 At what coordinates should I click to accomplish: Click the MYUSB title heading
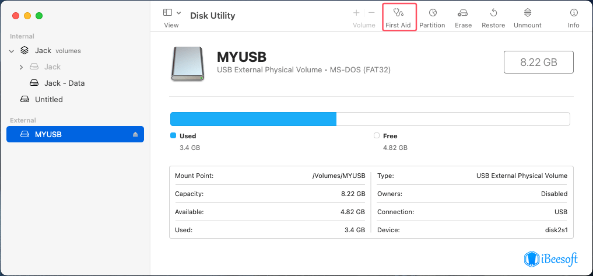[x=241, y=57]
